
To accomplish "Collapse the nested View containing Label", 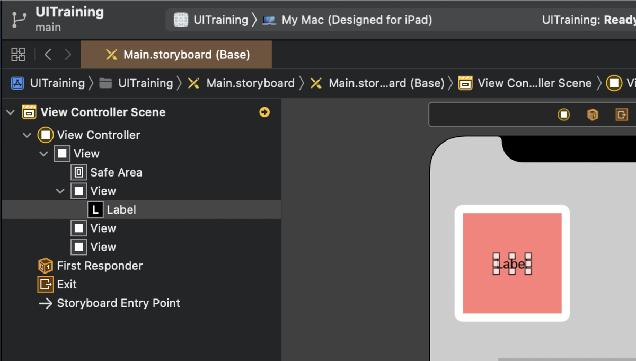I will (x=61, y=191).
